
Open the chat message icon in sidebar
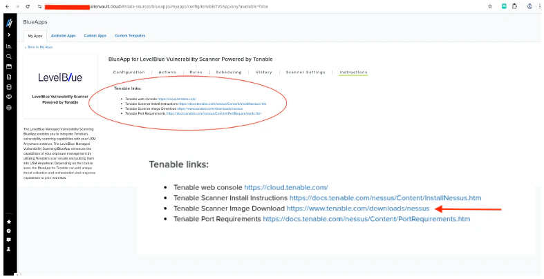coord(9,240)
